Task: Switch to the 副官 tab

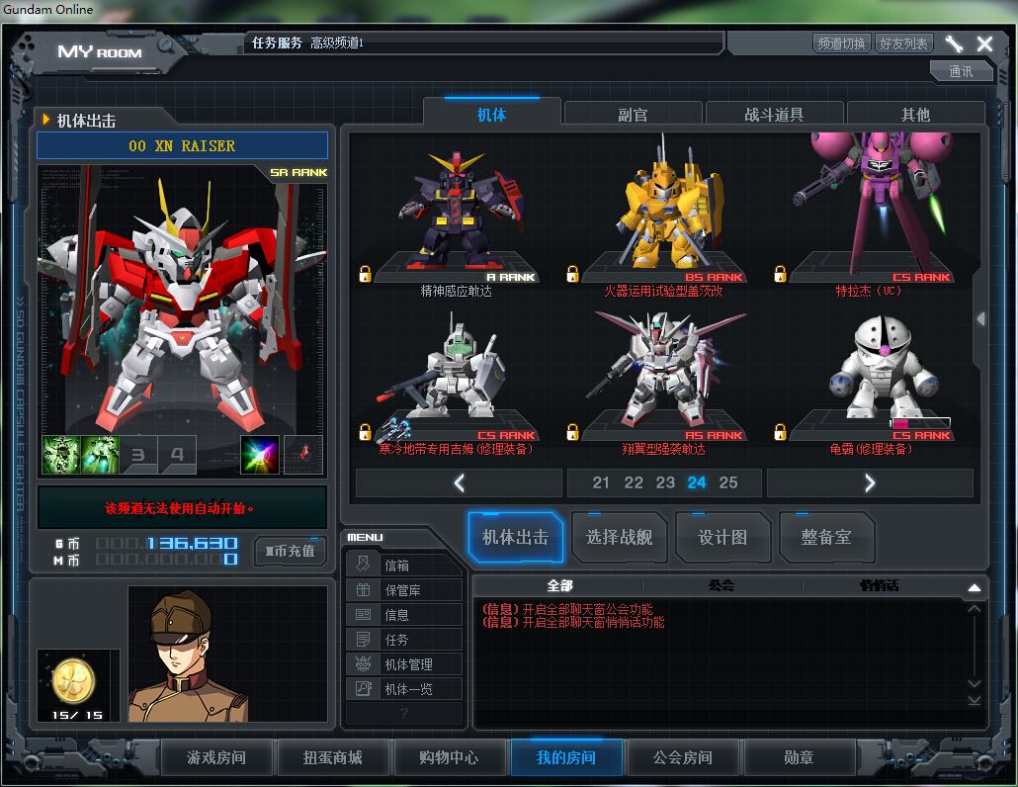Action: coord(633,115)
